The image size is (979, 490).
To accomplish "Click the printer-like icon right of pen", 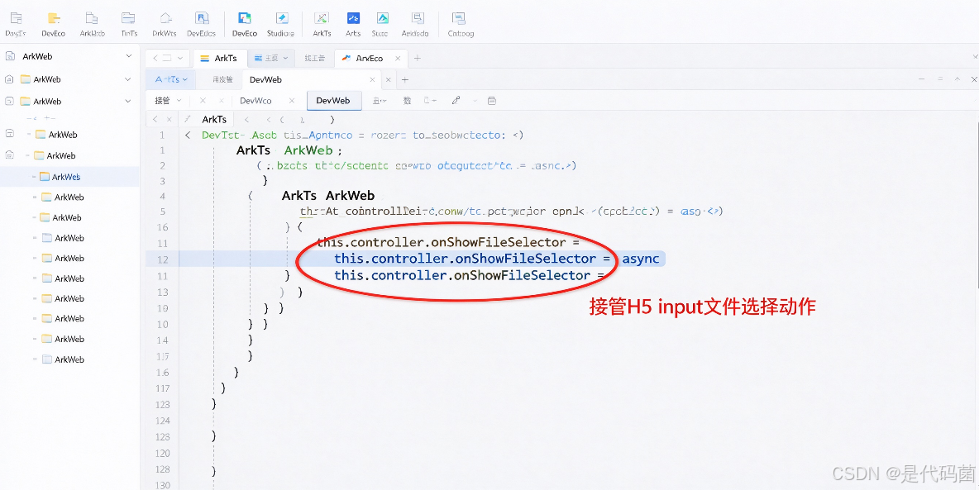I will pos(491,101).
